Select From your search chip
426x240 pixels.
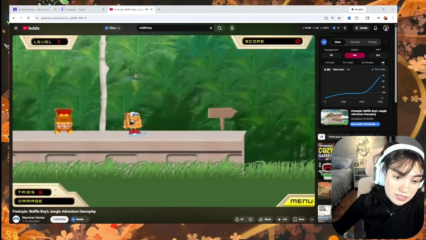pyautogui.click(x=338, y=137)
